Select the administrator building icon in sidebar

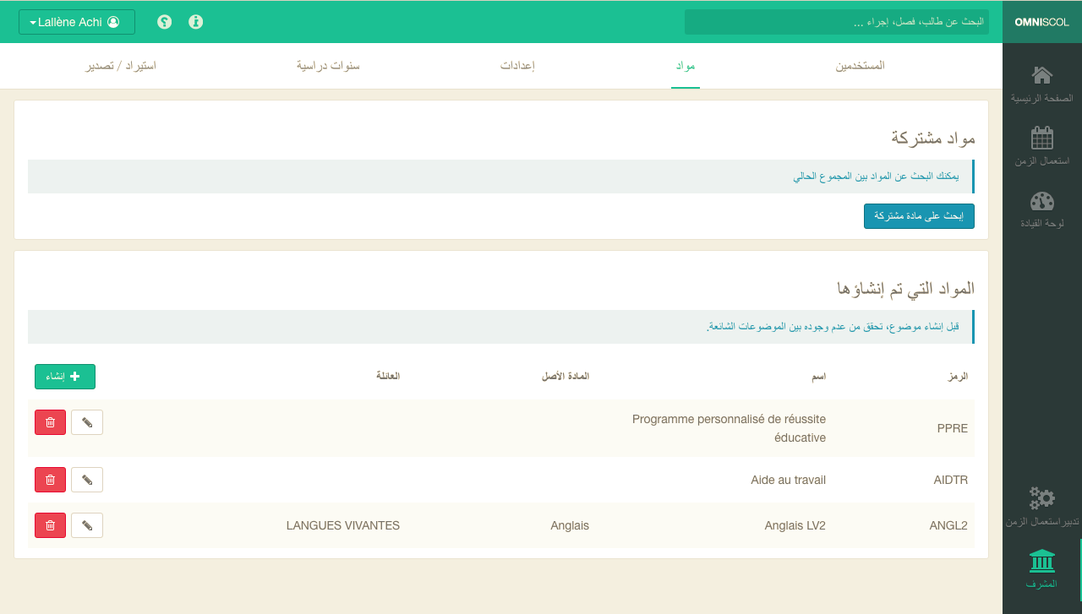coord(1041,561)
